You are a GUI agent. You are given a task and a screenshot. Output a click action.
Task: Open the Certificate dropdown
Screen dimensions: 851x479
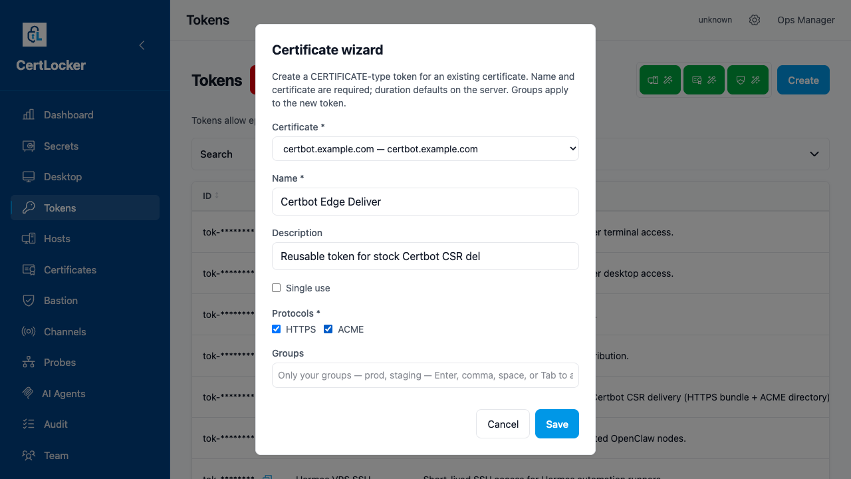click(425, 149)
